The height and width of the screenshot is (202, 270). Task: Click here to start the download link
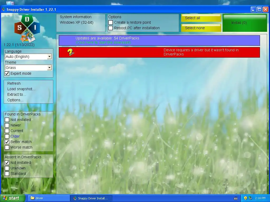[103, 42]
